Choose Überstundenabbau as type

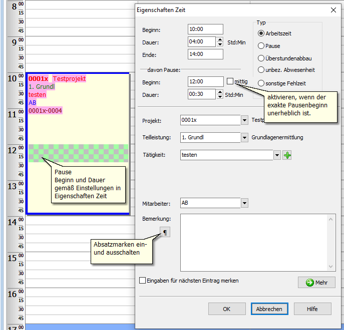click(x=261, y=58)
